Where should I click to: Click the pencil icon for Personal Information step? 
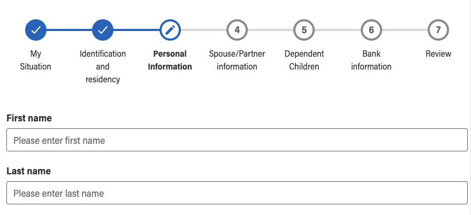pos(170,30)
